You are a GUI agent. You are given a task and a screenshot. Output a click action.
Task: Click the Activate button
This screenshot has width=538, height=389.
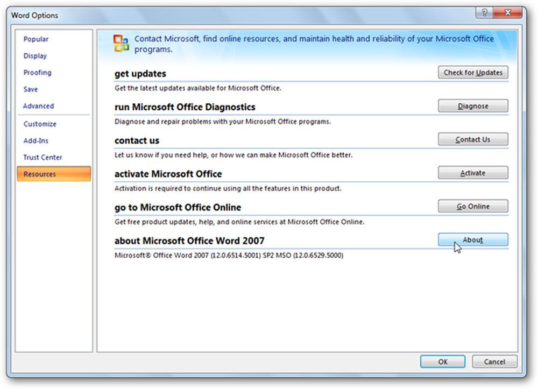(x=473, y=173)
